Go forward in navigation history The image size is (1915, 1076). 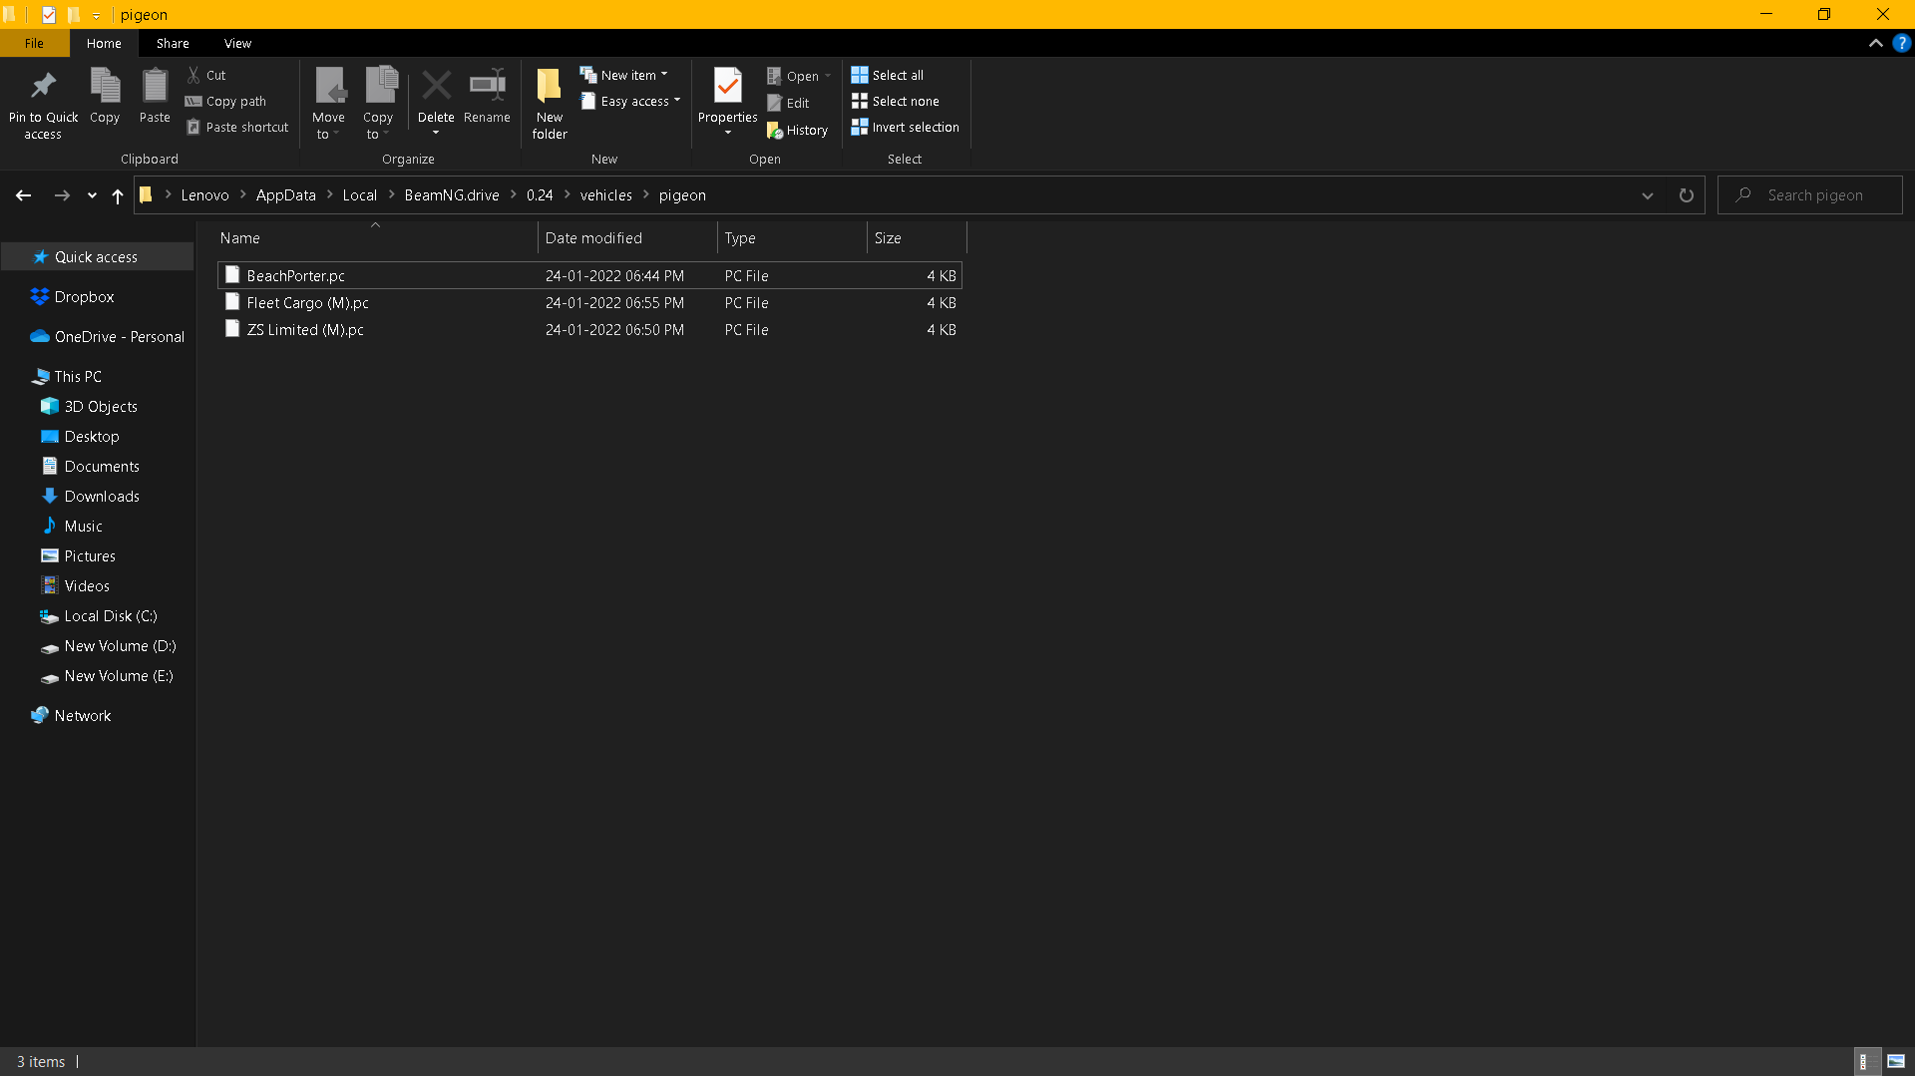[62, 195]
